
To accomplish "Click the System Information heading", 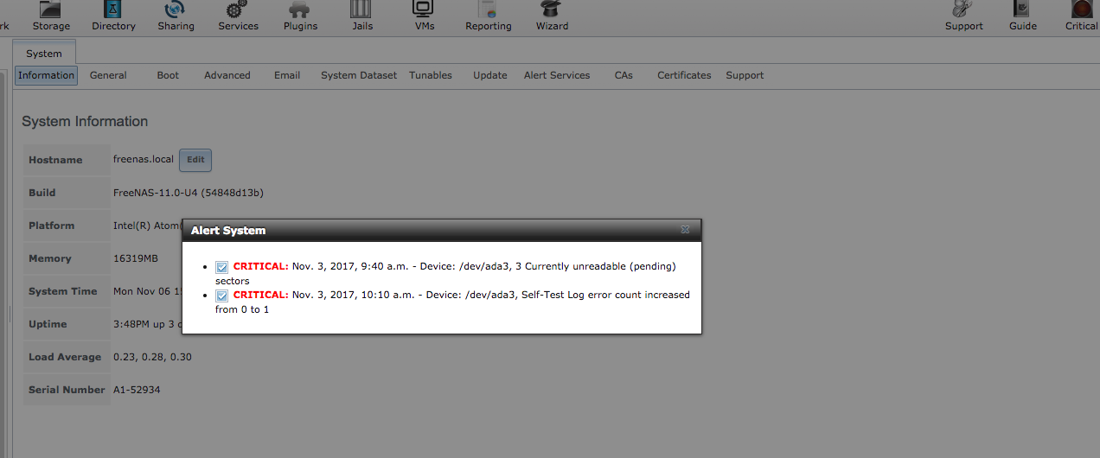I will tap(85, 122).
